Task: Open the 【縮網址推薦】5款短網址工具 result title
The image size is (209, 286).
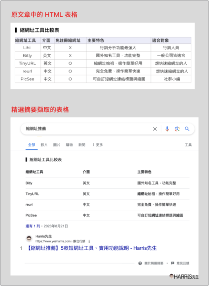Action: tap(92, 248)
